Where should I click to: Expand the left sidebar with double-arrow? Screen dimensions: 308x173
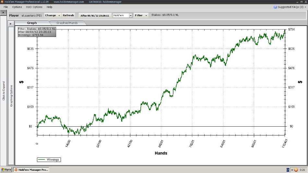tap(3, 13)
